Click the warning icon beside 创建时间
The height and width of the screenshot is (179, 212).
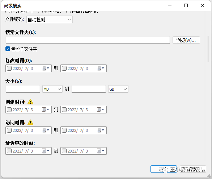[x=30, y=102]
